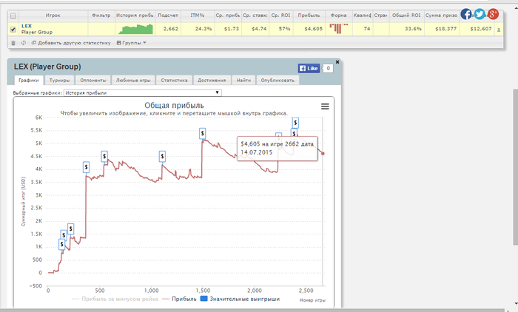
Task: Click Добавить другую статистику link
Action: point(71,43)
